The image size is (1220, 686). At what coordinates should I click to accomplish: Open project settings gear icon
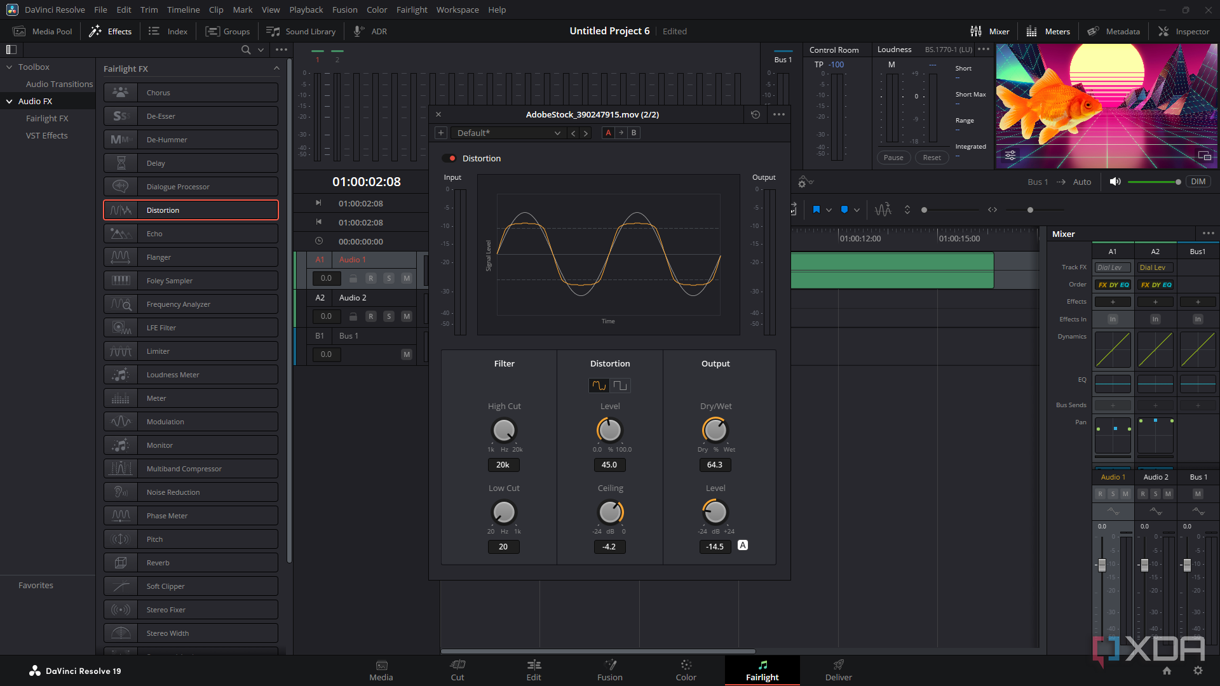pos(1198,671)
